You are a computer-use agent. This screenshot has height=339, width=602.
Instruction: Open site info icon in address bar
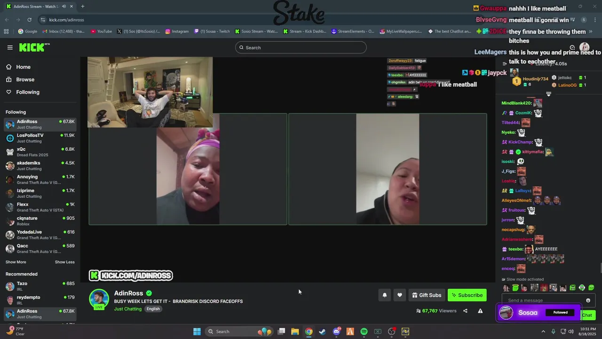point(43,20)
